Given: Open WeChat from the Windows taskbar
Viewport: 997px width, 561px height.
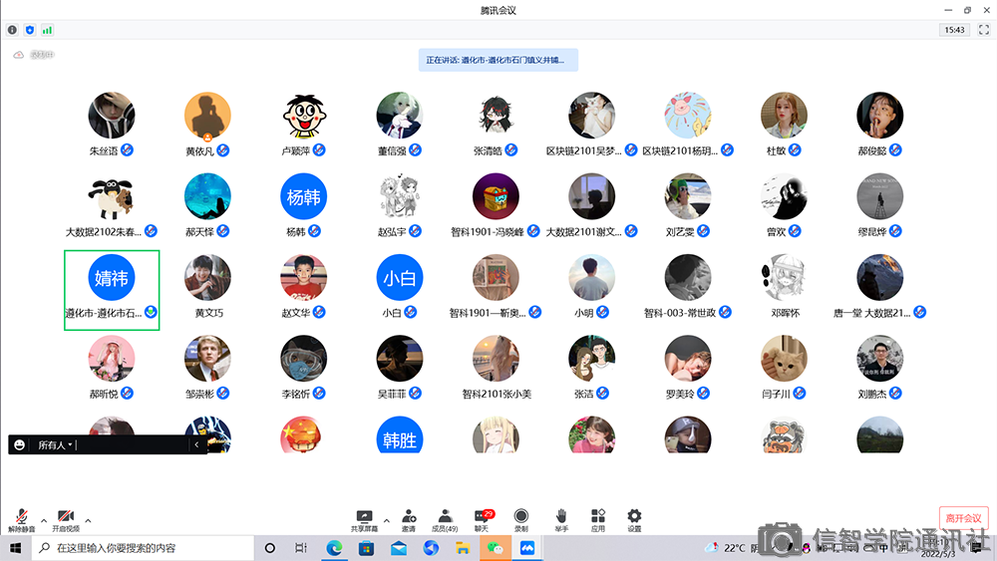Looking at the screenshot, I should (x=495, y=548).
